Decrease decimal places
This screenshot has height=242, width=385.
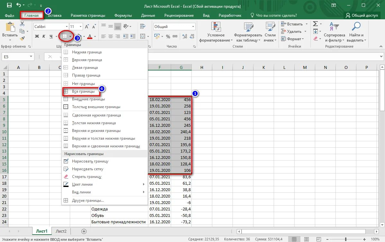coord(192,36)
